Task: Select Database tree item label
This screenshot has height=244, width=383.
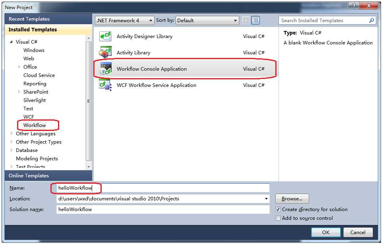Action: click(x=27, y=150)
